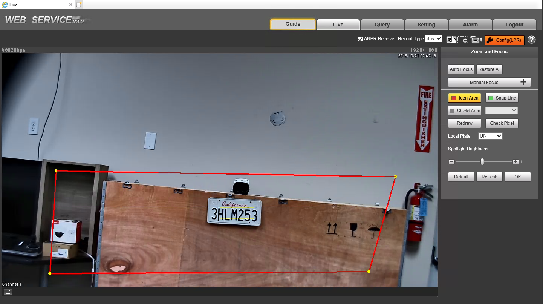Click the manual snapshot icon in the toolbar
543x304 pixels.
tap(451, 40)
